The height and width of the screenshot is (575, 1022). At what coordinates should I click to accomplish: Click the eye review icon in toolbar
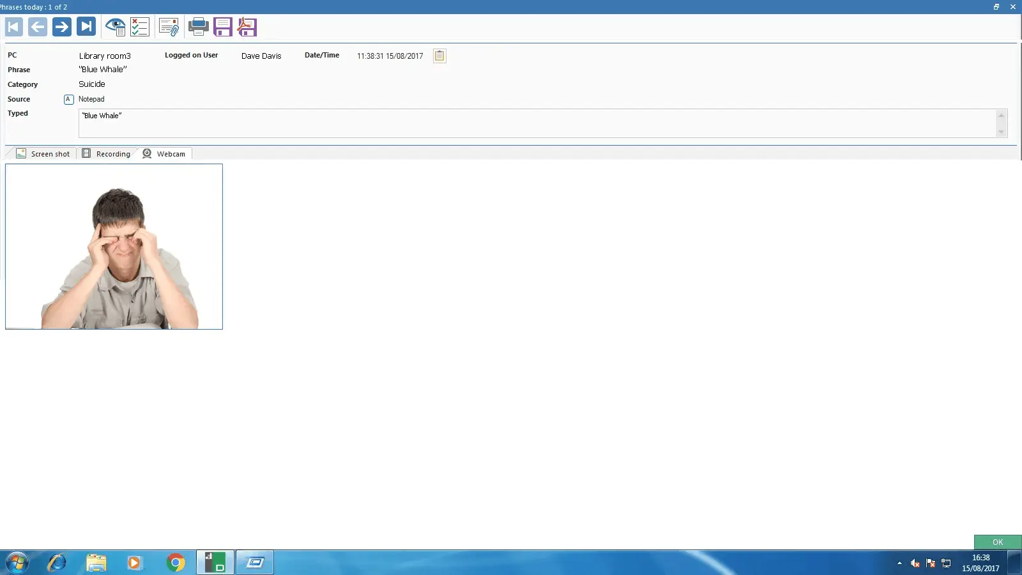click(x=115, y=27)
